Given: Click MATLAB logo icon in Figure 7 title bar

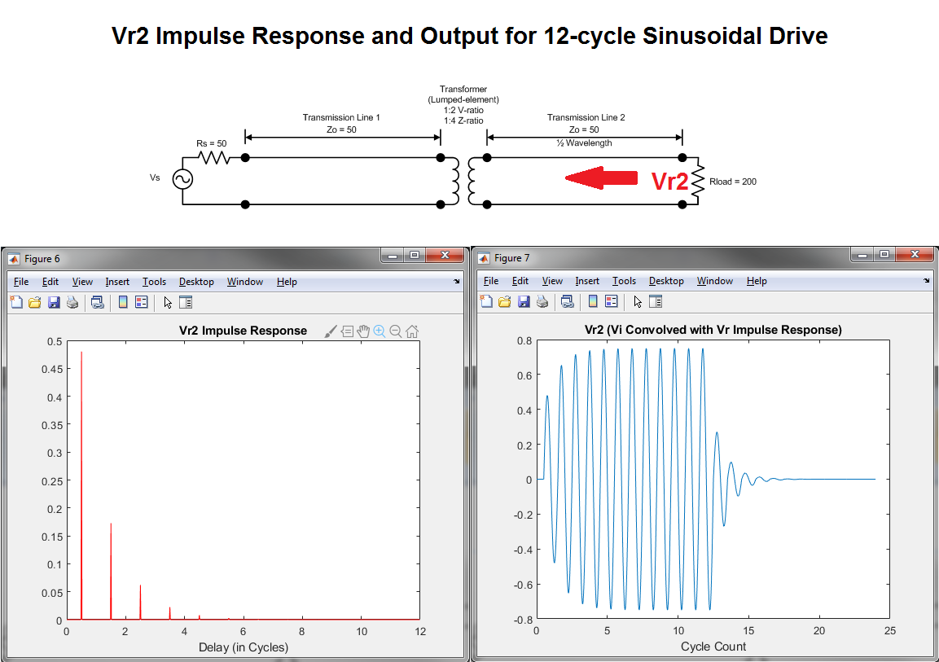Looking at the screenshot, I should [483, 259].
